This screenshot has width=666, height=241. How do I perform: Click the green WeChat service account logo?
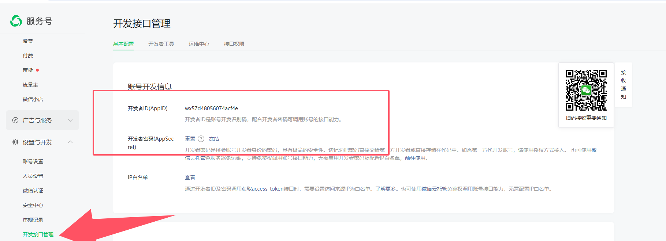tap(16, 21)
